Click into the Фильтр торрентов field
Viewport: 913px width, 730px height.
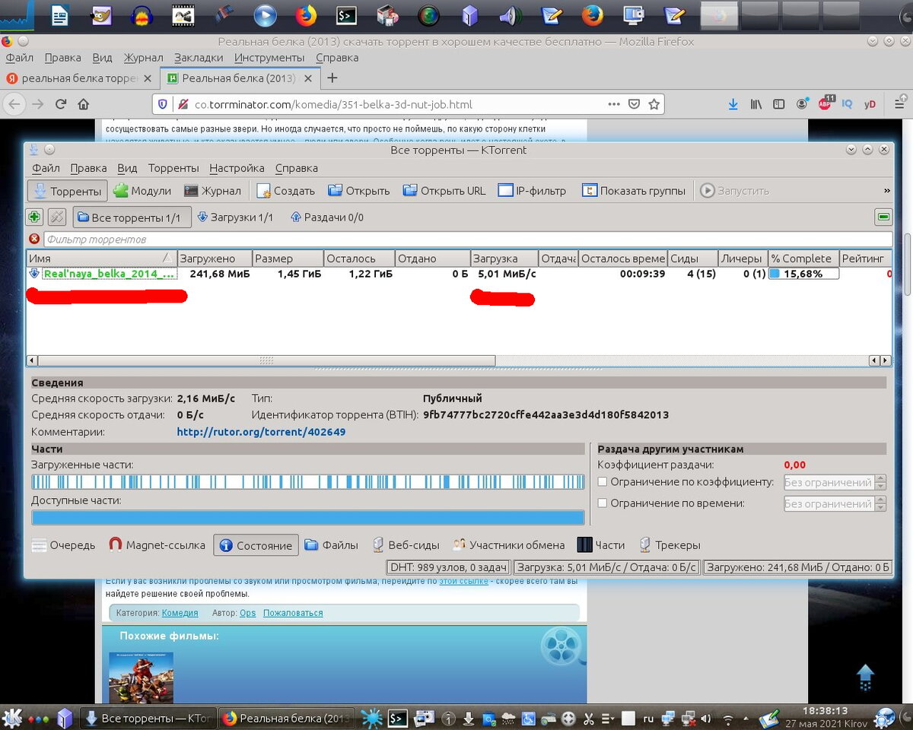468,240
